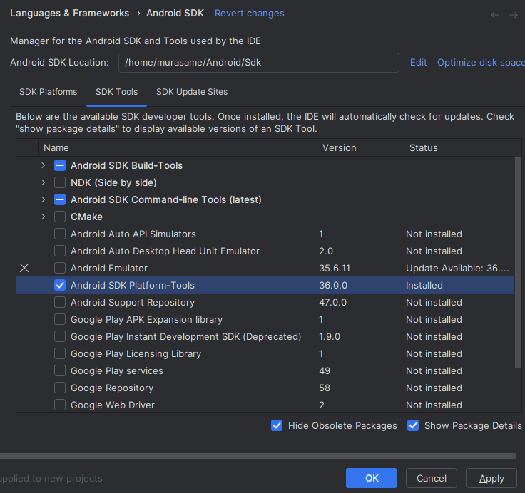Click the X mark beside Android Emulator
The width and height of the screenshot is (525, 493).
(x=25, y=268)
